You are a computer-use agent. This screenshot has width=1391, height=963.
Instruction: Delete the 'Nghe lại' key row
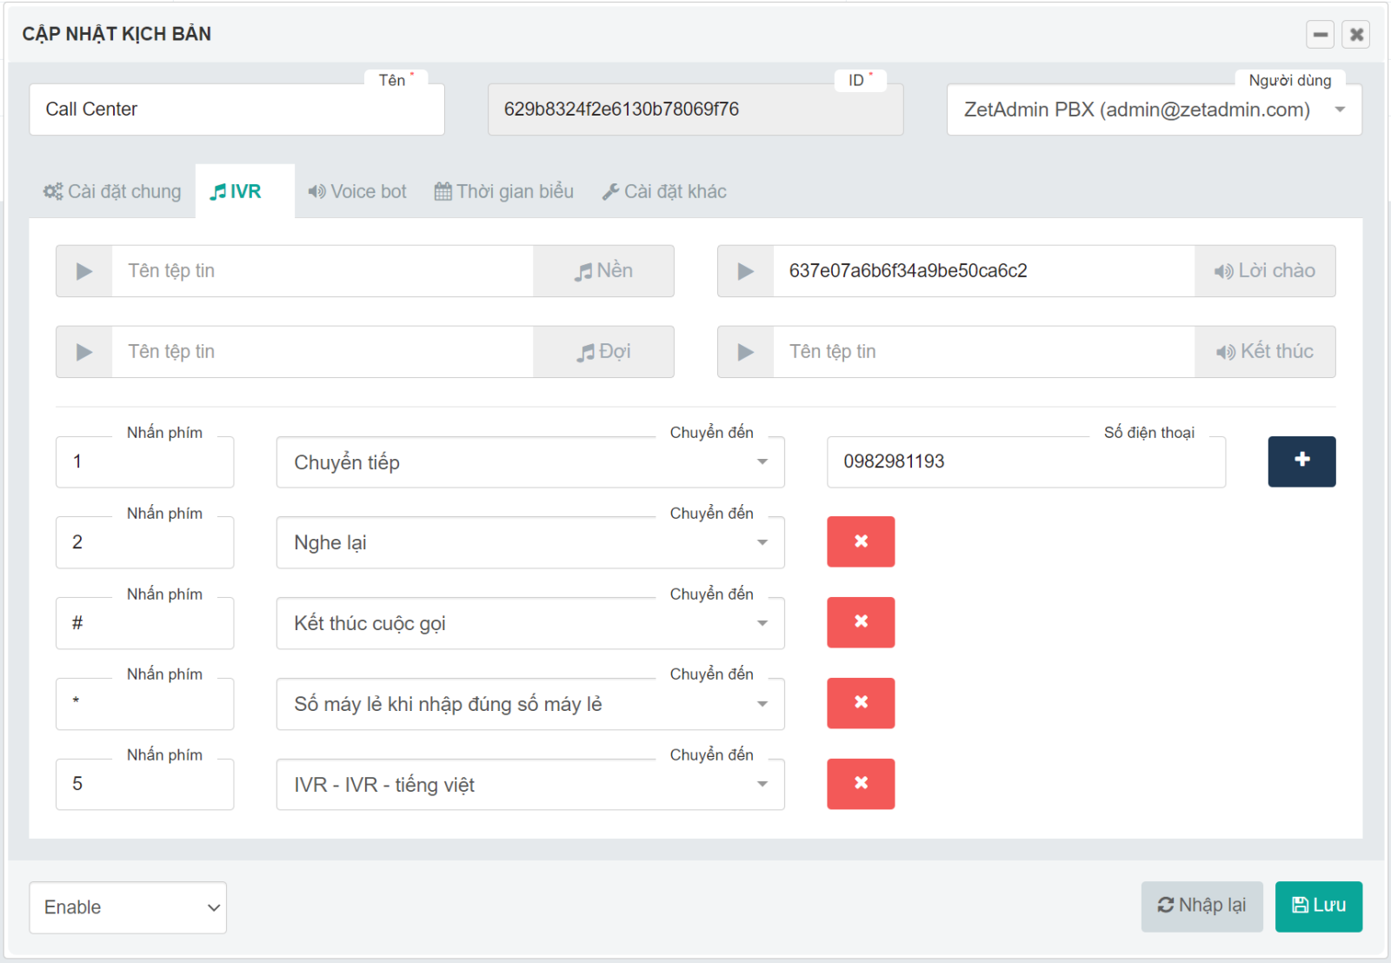[x=860, y=541]
